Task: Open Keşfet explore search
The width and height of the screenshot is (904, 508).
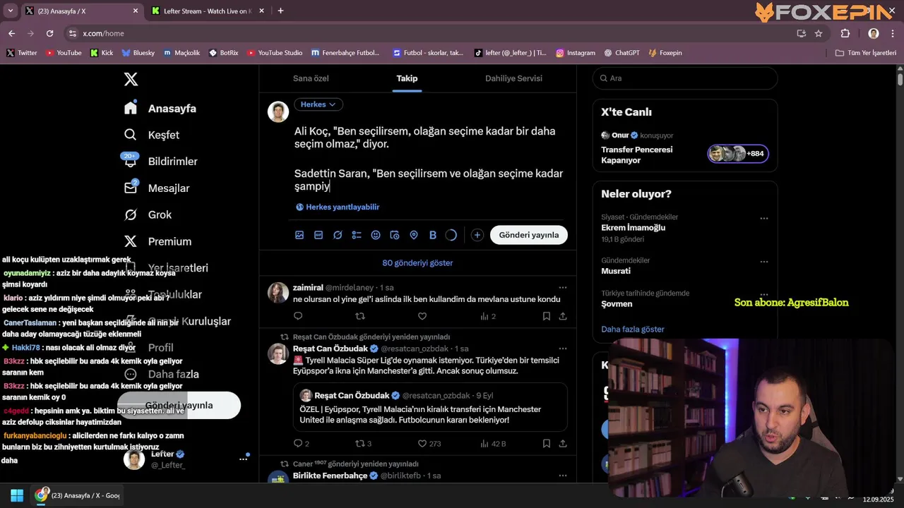Action: click(x=152, y=135)
